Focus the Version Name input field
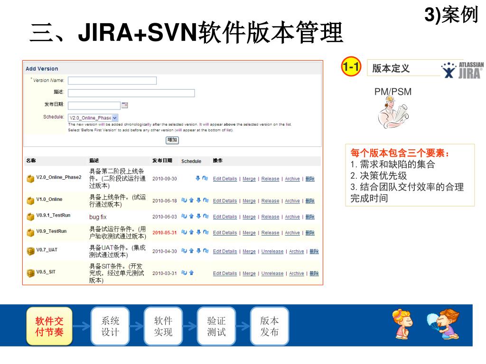 [x=112, y=81]
